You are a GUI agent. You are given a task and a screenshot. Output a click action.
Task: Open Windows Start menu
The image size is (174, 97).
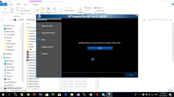point(3,95)
